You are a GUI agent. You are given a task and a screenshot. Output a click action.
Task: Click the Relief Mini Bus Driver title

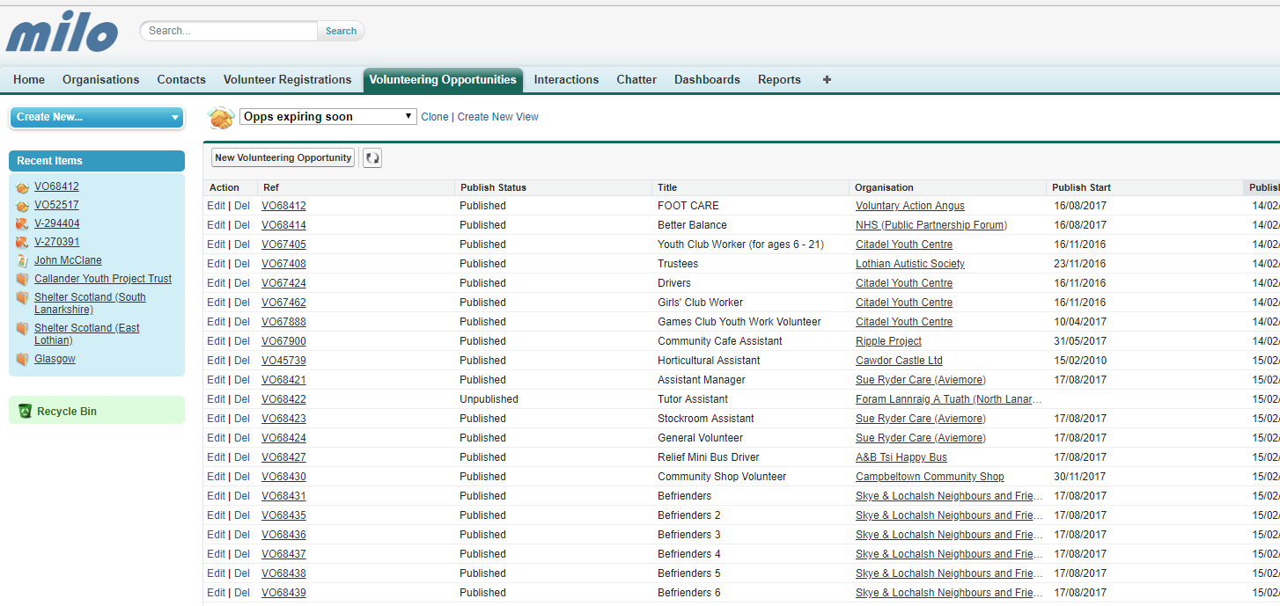(709, 457)
